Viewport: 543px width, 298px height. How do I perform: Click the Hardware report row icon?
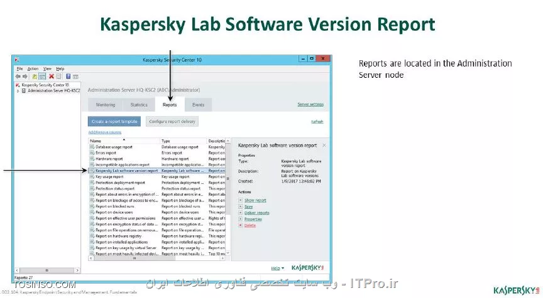(x=92, y=159)
